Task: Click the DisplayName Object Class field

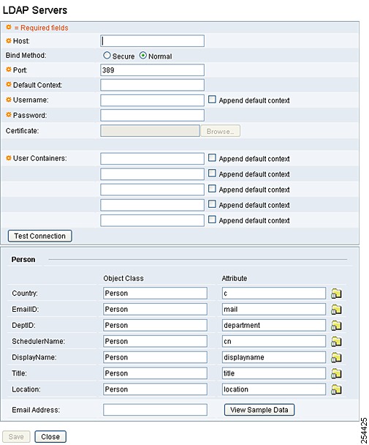Action: point(155,357)
